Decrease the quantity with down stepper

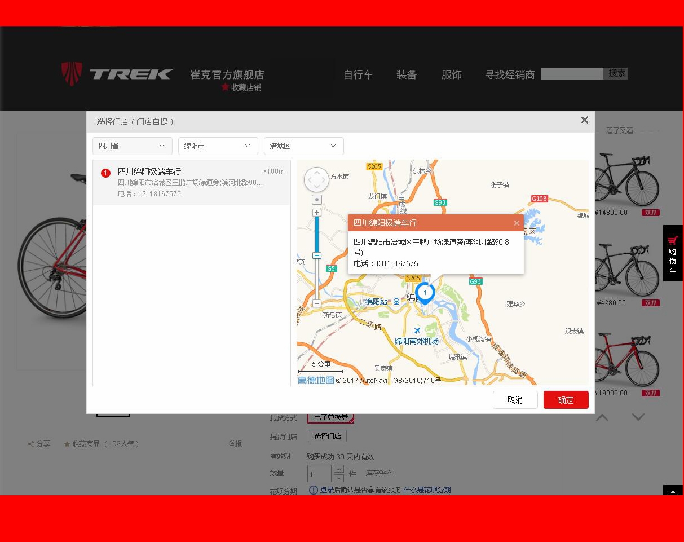339,478
